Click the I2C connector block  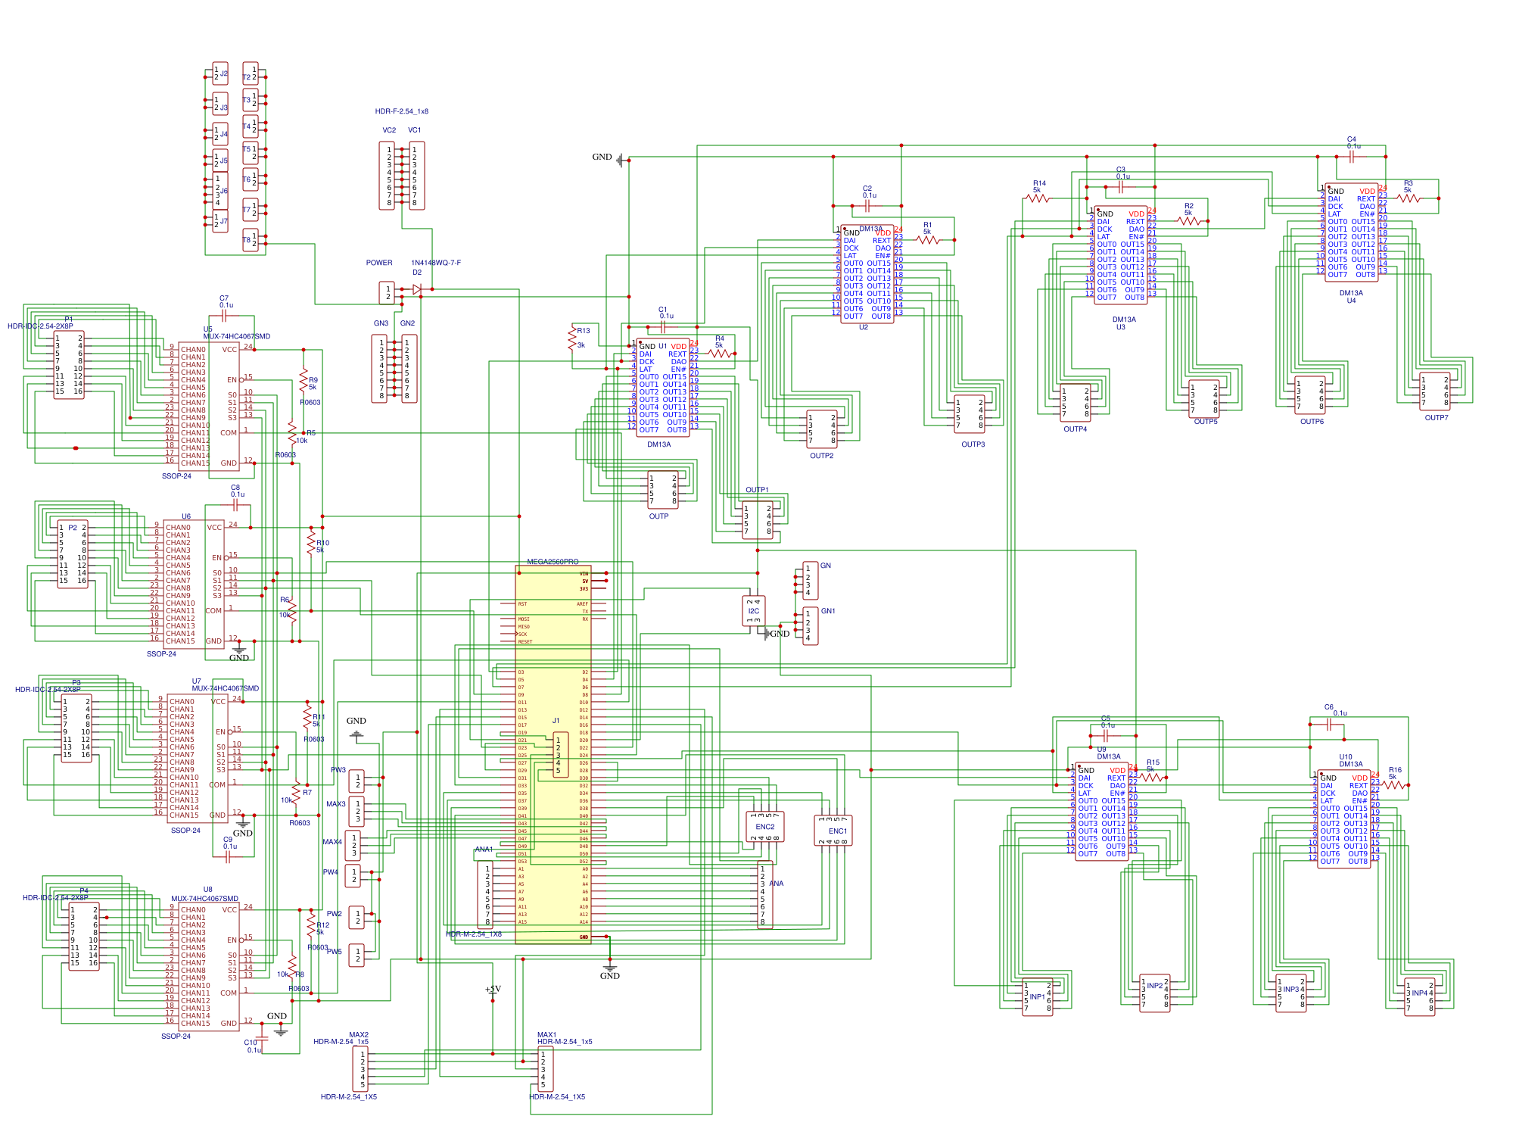coord(754,611)
